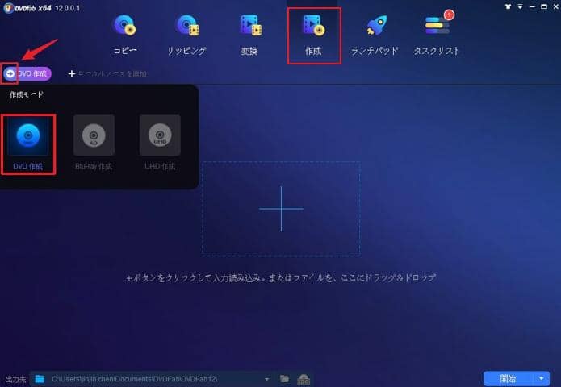Screen dimensions: 561x387
Task: Click the 出力先 label
Action: (16, 379)
